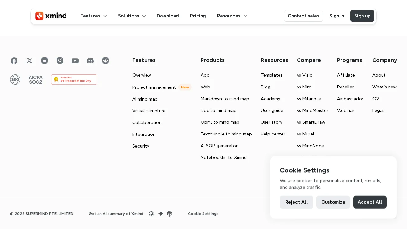Open the Templates link under Resources
407x229 pixels.
pos(272,75)
